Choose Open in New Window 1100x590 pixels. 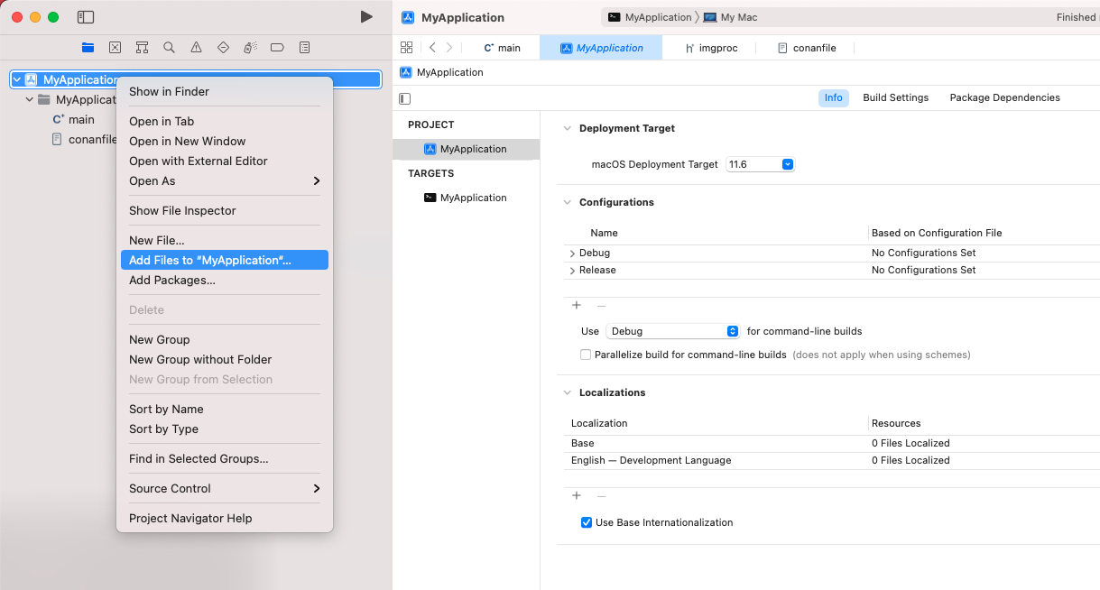click(225, 141)
